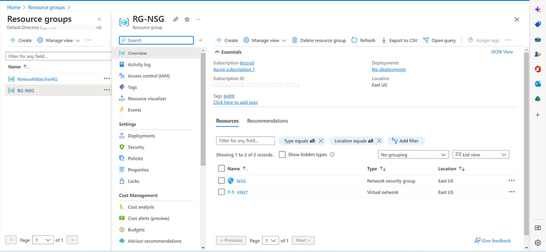Open tools briefcase icon in sidebar
This screenshot has width=546, height=252.
[x=537, y=39]
